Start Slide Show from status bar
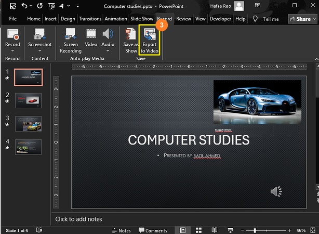The width and height of the screenshot is (319, 234). (230, 230)
